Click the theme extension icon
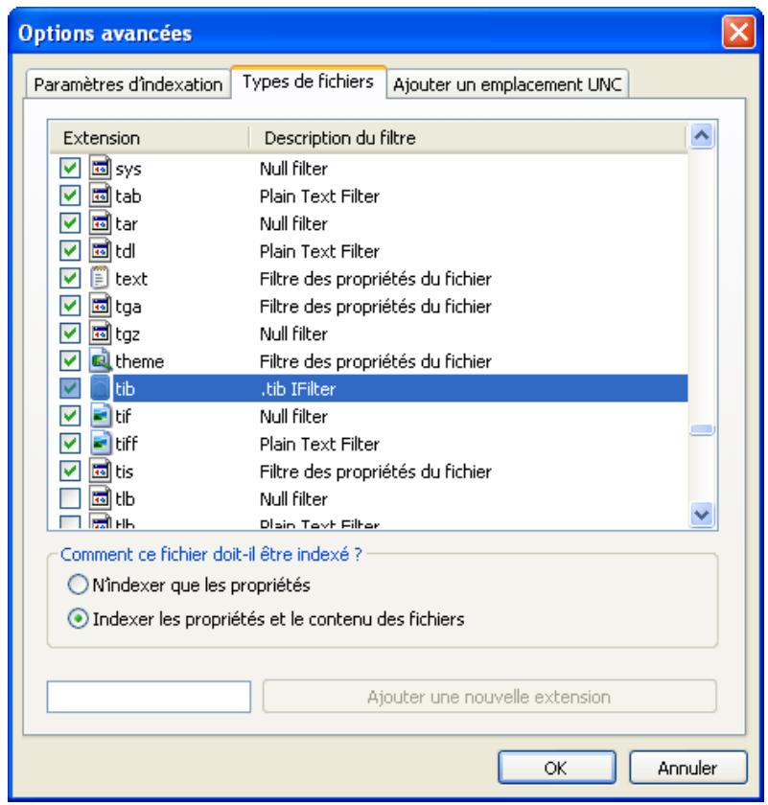 coord(101,361)
